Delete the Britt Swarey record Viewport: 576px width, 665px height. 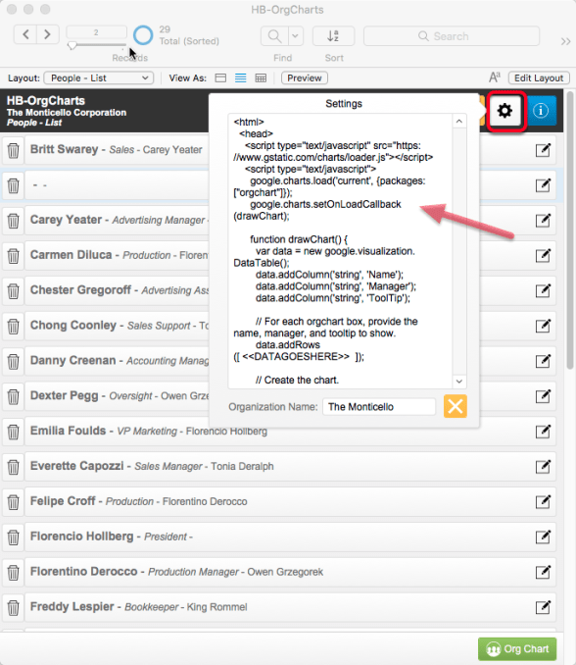(x=13, y=150)
